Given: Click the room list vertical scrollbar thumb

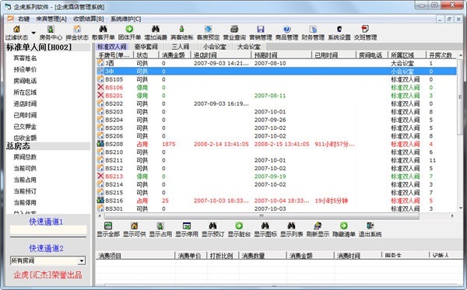Looking at the screenshot, I should pyautogui.click(x=460, y=96).
